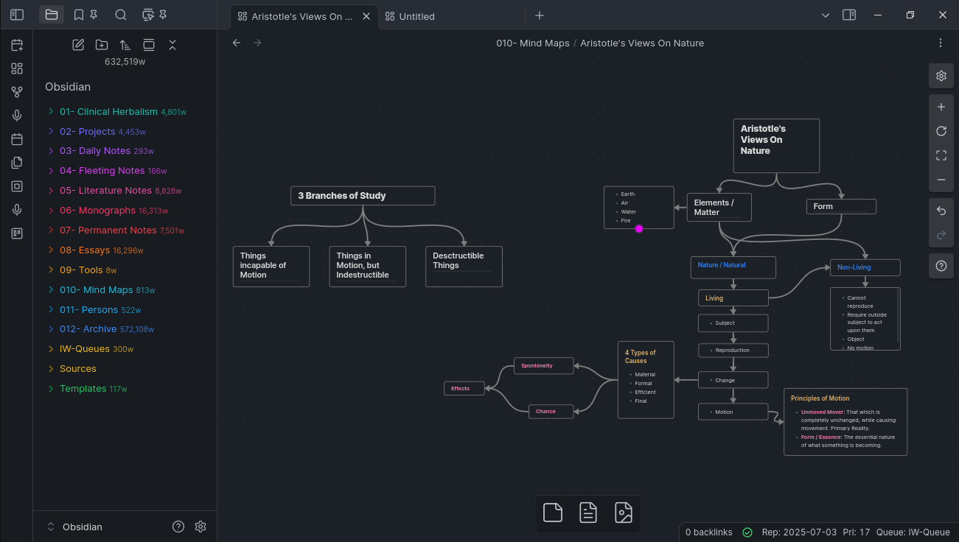Click Rep: 2025-07-03 status entry
Viewport: 959px width, 542px height.
[x=799, y=532]
